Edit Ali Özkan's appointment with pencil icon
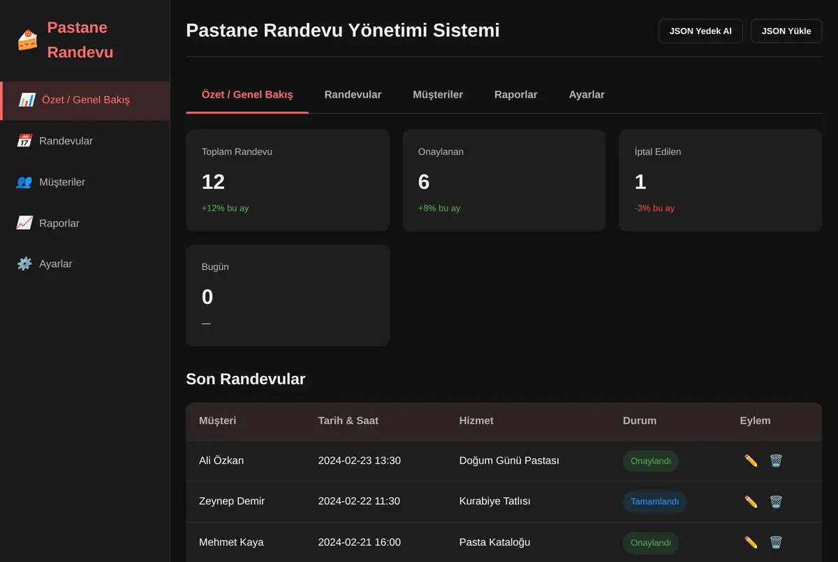Screen dimensions: 838x562 751,461
